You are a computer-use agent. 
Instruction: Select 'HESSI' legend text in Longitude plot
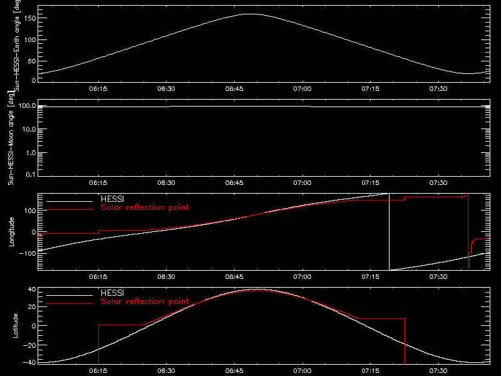(x=112, y=199)
